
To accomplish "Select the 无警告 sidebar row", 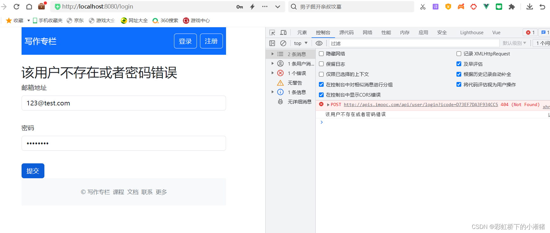I will [291, 83].
